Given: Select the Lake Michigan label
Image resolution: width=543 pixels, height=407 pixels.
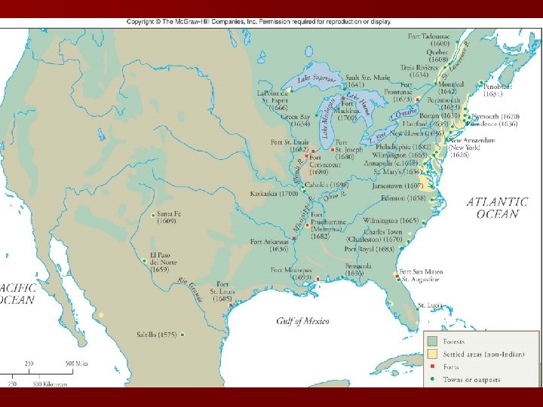Looking at the screenshot, I should click(327, 119).
